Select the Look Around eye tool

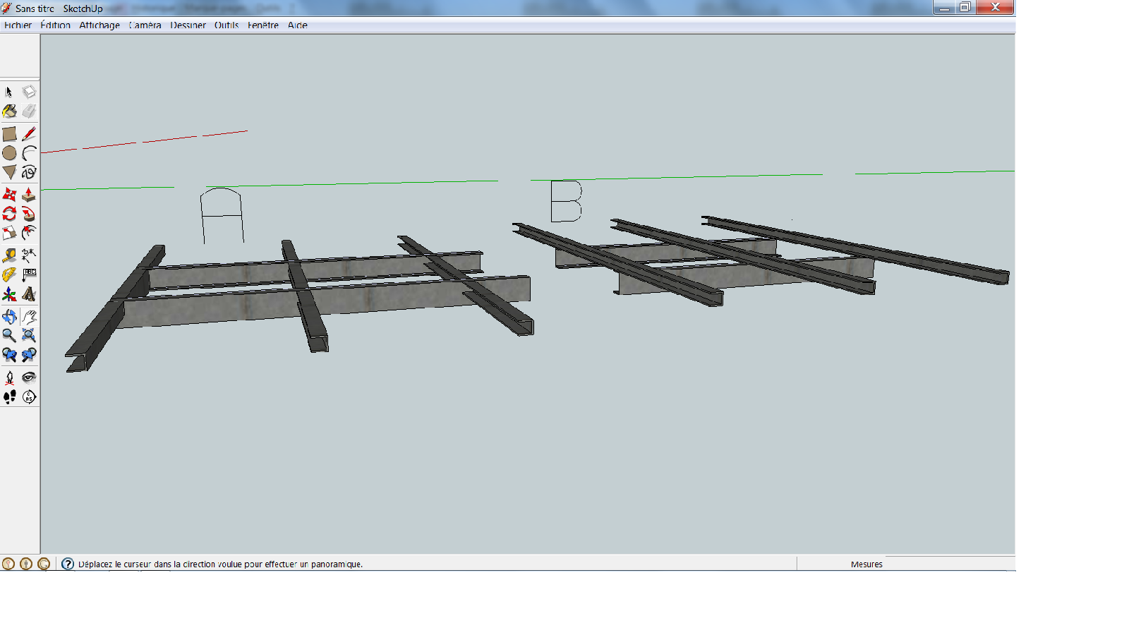coord(29,377)
